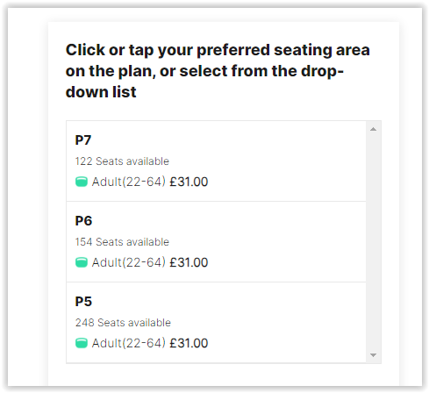Screen dimensions: 429x393
Task: Click the scrollbar up arrow in seating list
Action: (373, 129)
